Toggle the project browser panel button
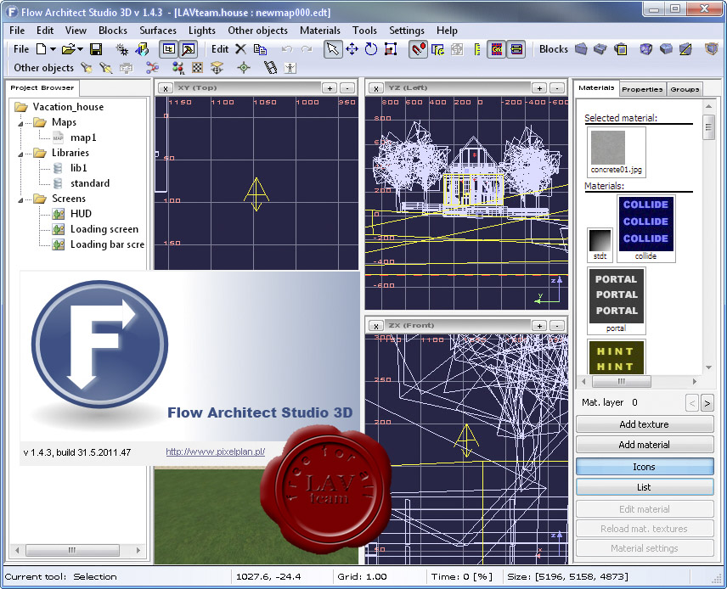 coord(168,49)
